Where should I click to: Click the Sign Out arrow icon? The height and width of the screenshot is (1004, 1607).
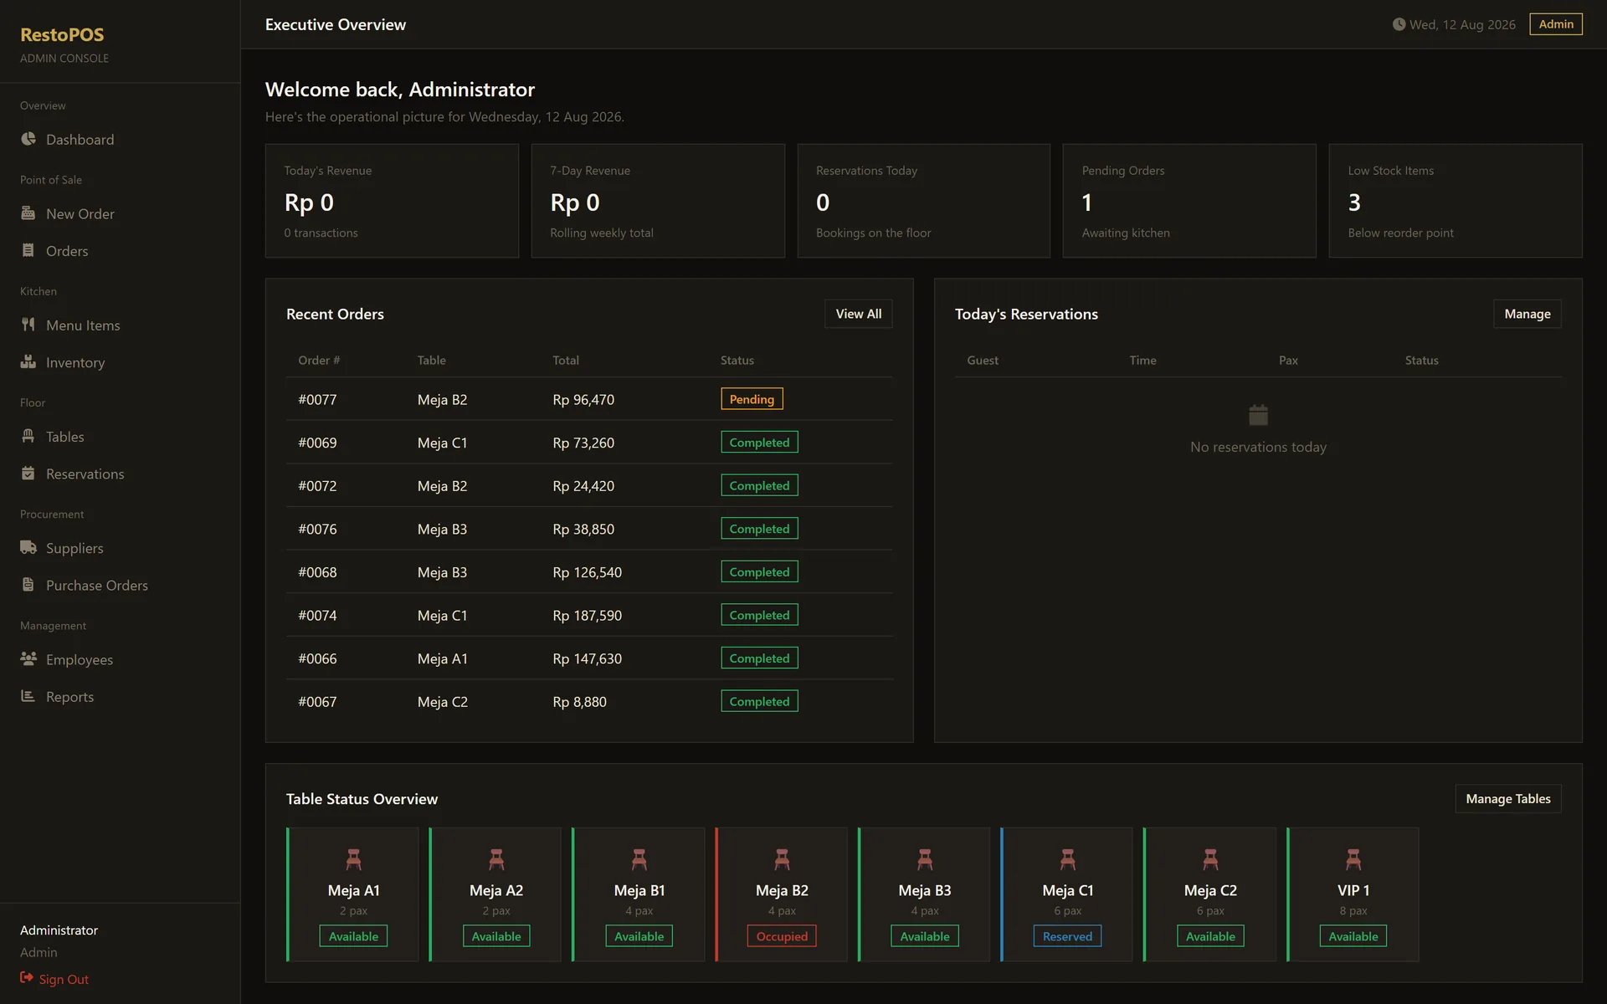click(27, 977)
